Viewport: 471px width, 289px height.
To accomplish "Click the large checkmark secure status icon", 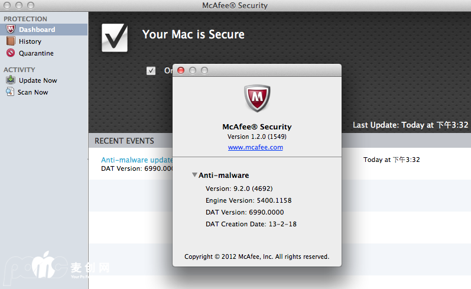I will point(115,37).
